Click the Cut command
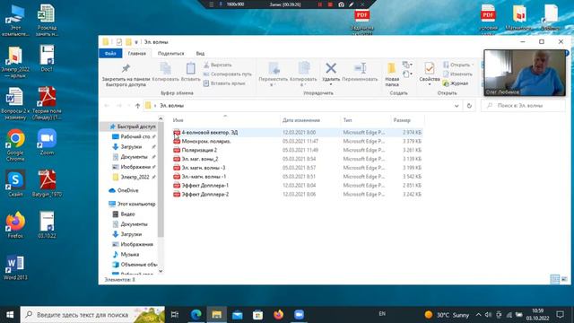 coord(218,65)
